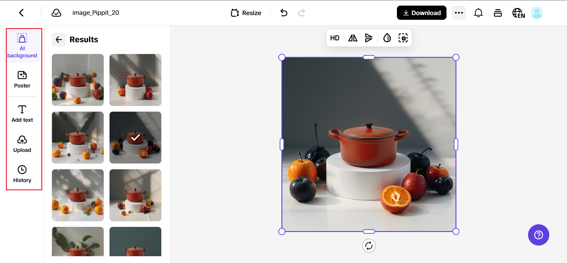Screen dimensions: 567x263
Task: Select the teal background result thumbnail
Action: [135, 241]
